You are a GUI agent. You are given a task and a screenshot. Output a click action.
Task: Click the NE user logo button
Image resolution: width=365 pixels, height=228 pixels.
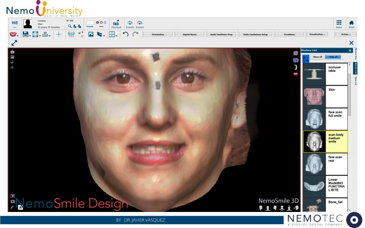(15, 24)
